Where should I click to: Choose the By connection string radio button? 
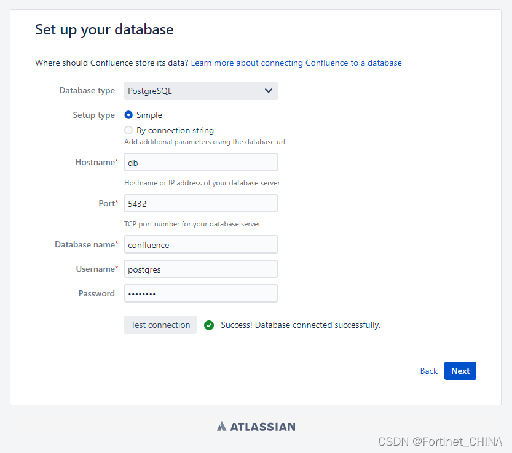tap(128, 130)
